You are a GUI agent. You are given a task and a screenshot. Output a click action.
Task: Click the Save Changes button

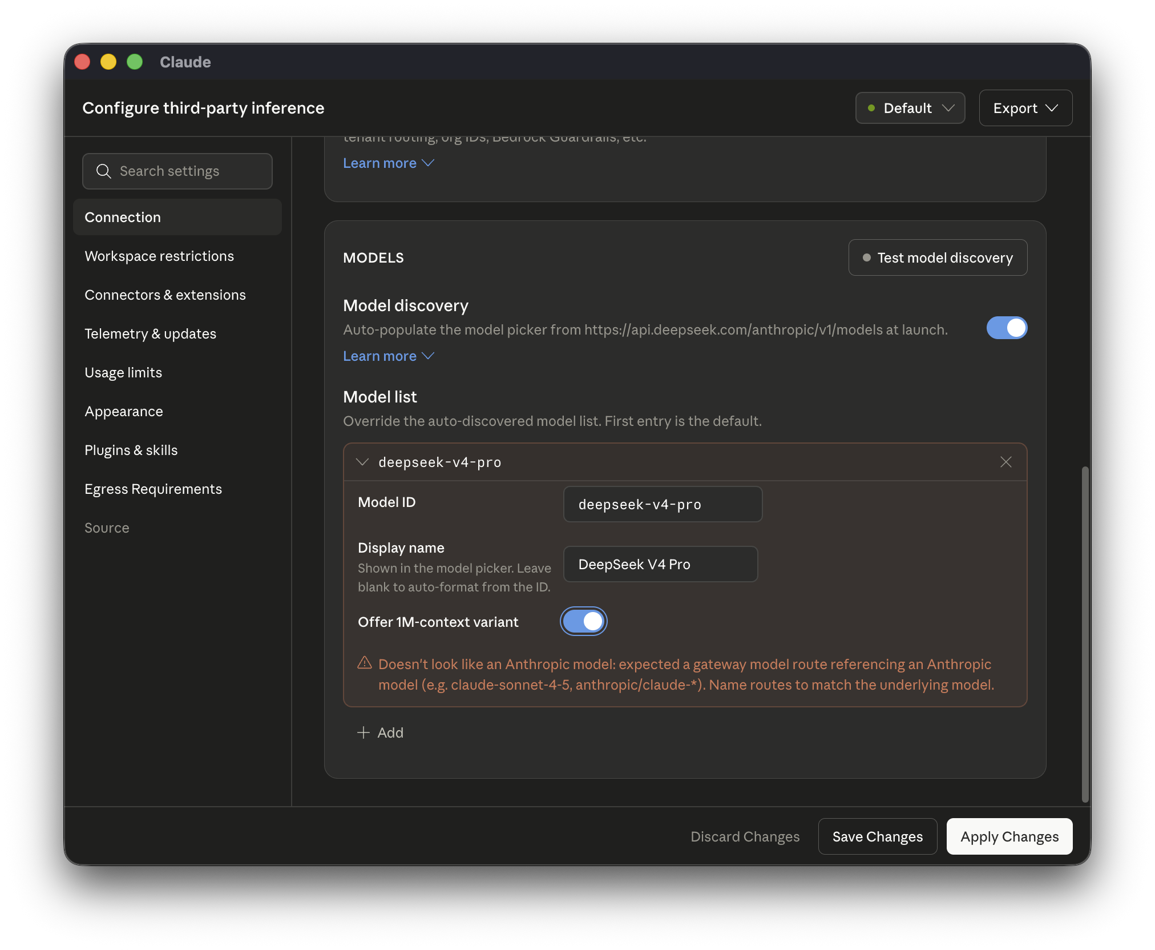877,836
